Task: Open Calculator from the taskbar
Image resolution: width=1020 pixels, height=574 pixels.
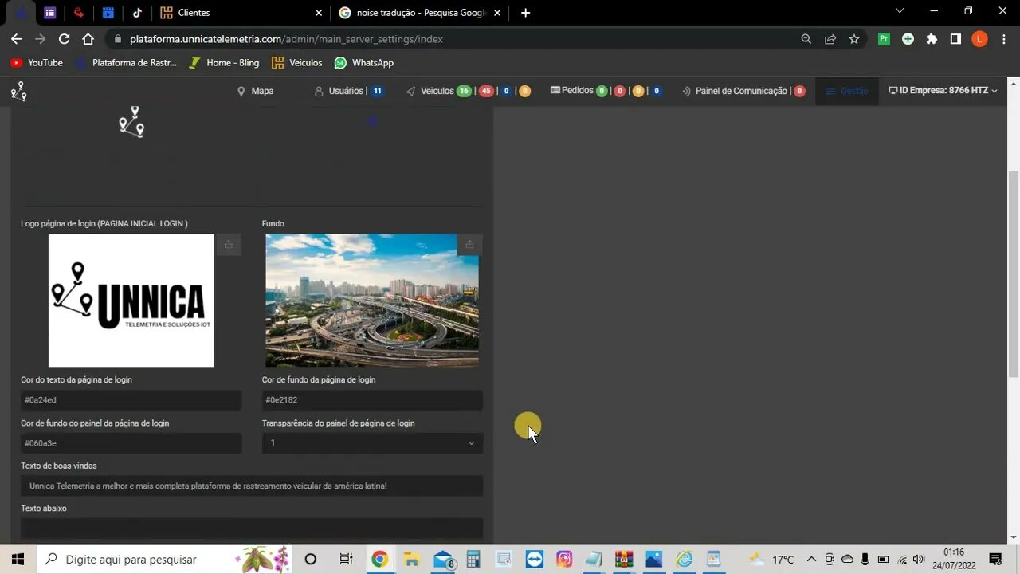Action: (473, 560)
